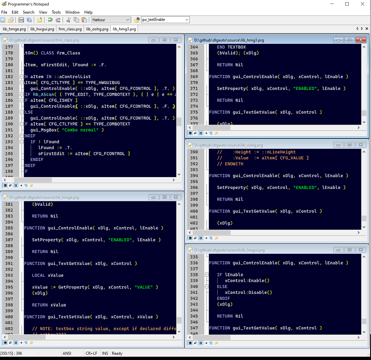Click horizontal scrollbar in the frm_class.prg pane
The height and width of the screenshot is (360, 371).
pyautogui.click(x=88, y=180)
